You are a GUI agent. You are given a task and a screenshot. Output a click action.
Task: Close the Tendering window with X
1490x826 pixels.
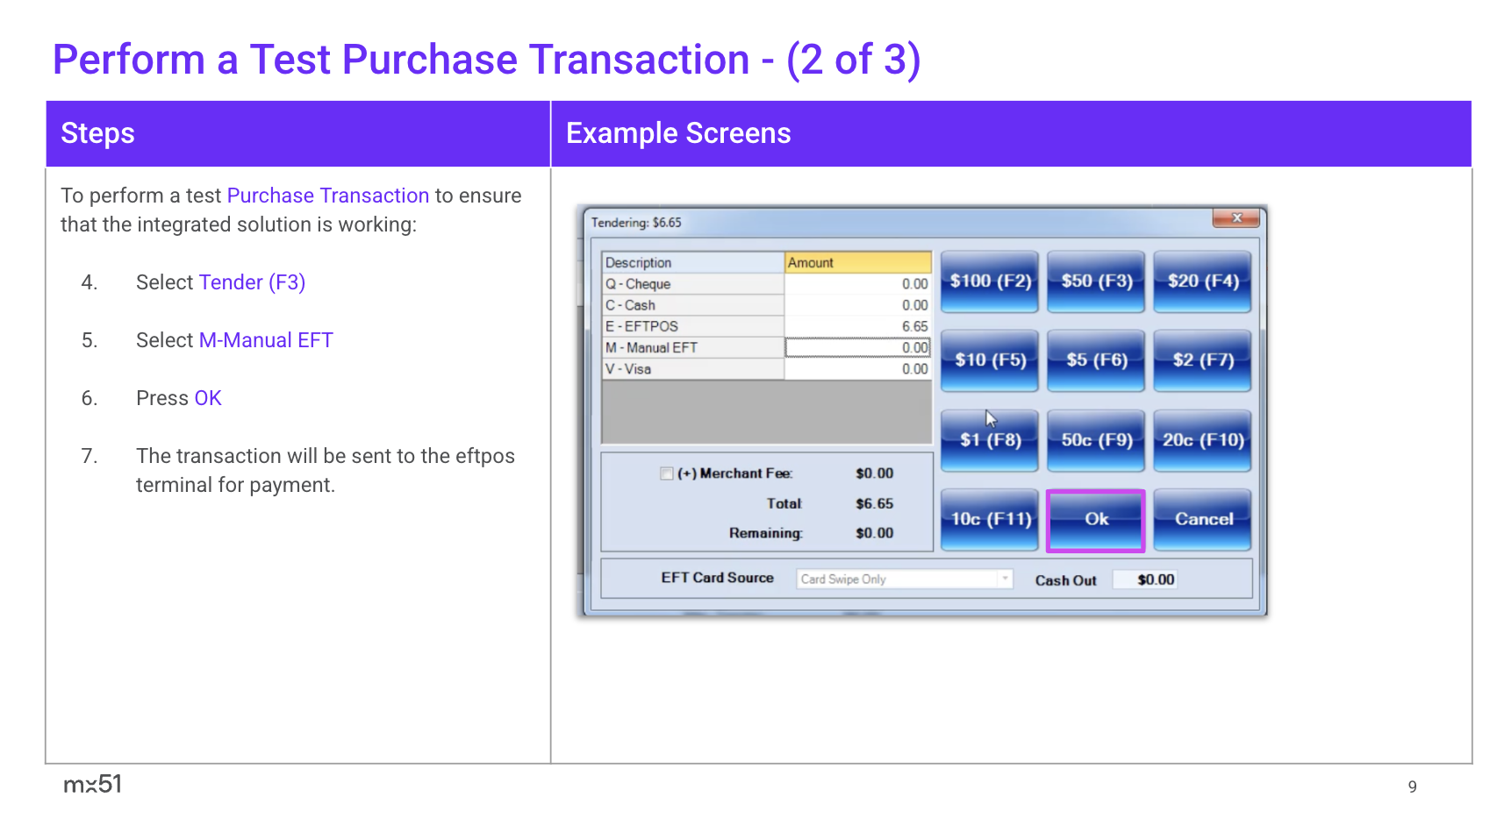pyautogui.click(x=1236, y=218)
